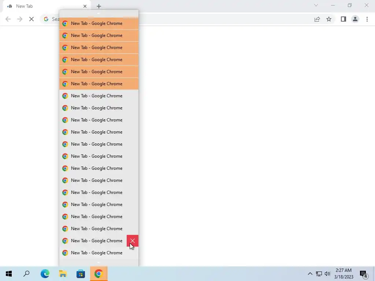
Task: Minimize the Chrome window
Action: point(333,5)
